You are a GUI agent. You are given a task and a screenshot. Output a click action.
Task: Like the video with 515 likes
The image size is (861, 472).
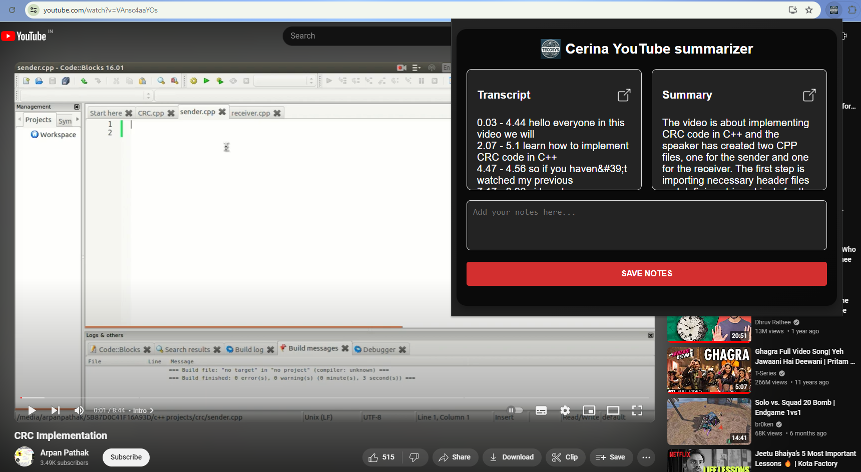coord(381,457)
